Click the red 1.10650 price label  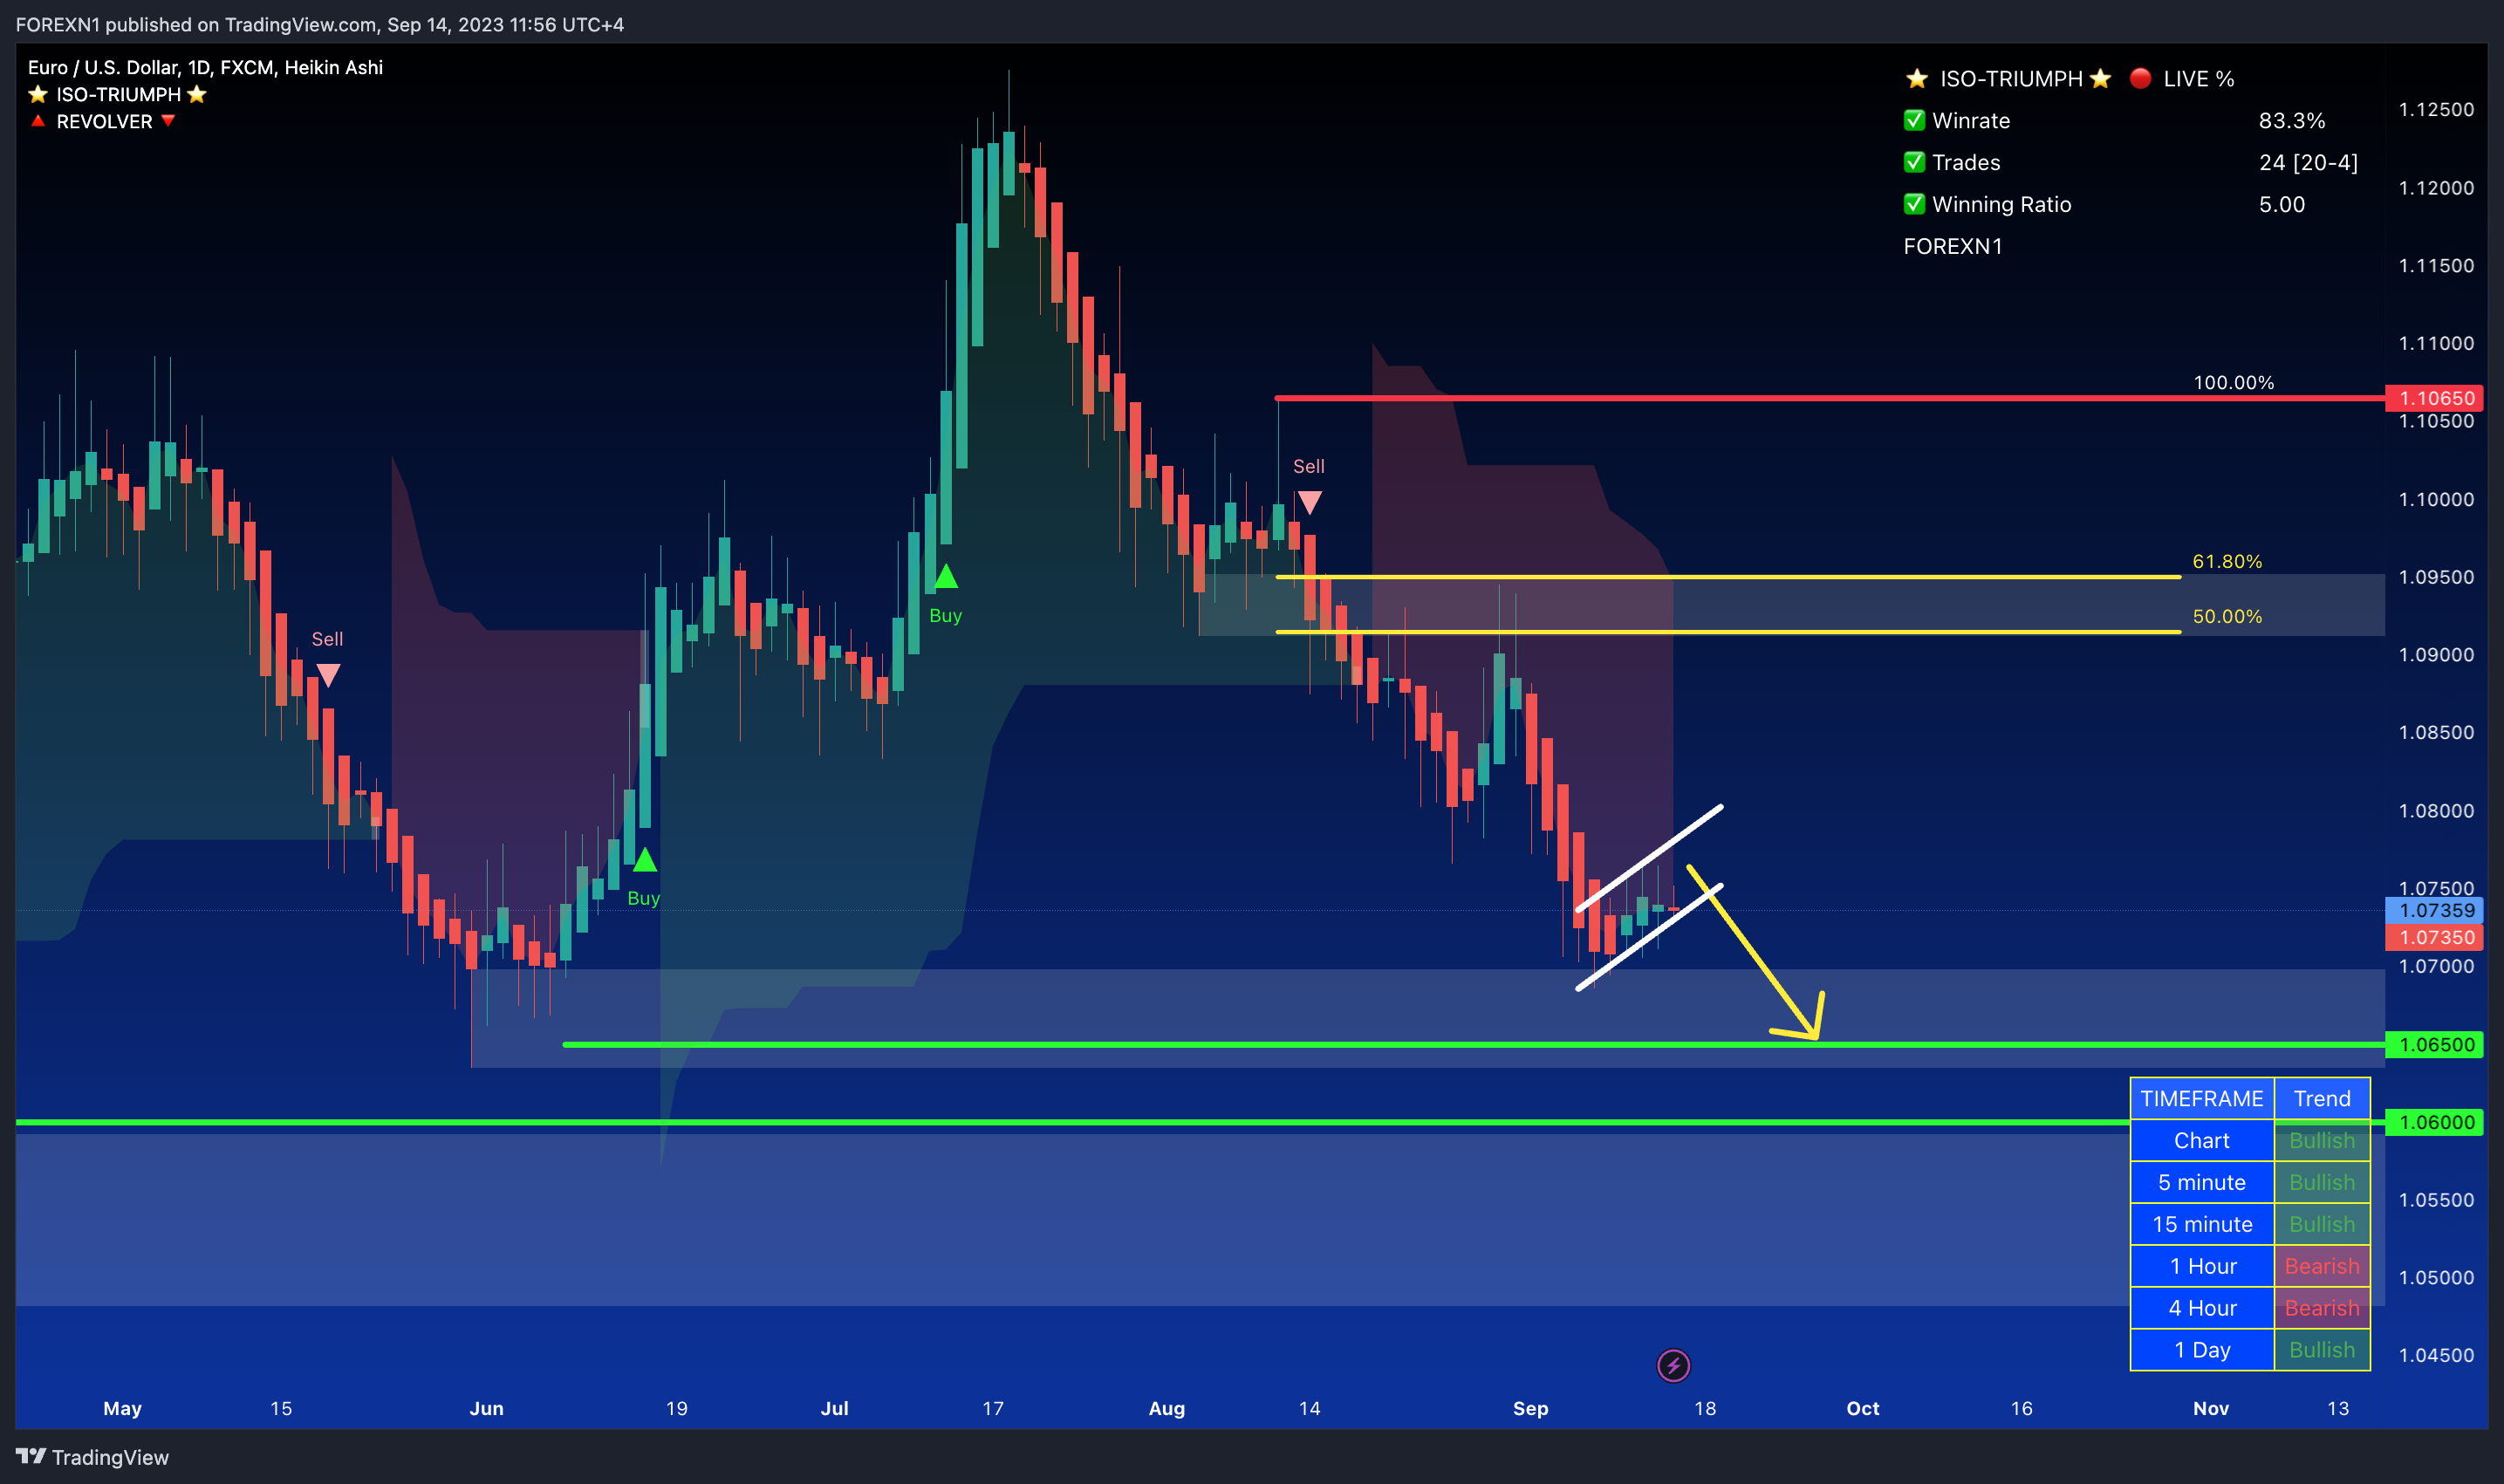pos(2436,398)
